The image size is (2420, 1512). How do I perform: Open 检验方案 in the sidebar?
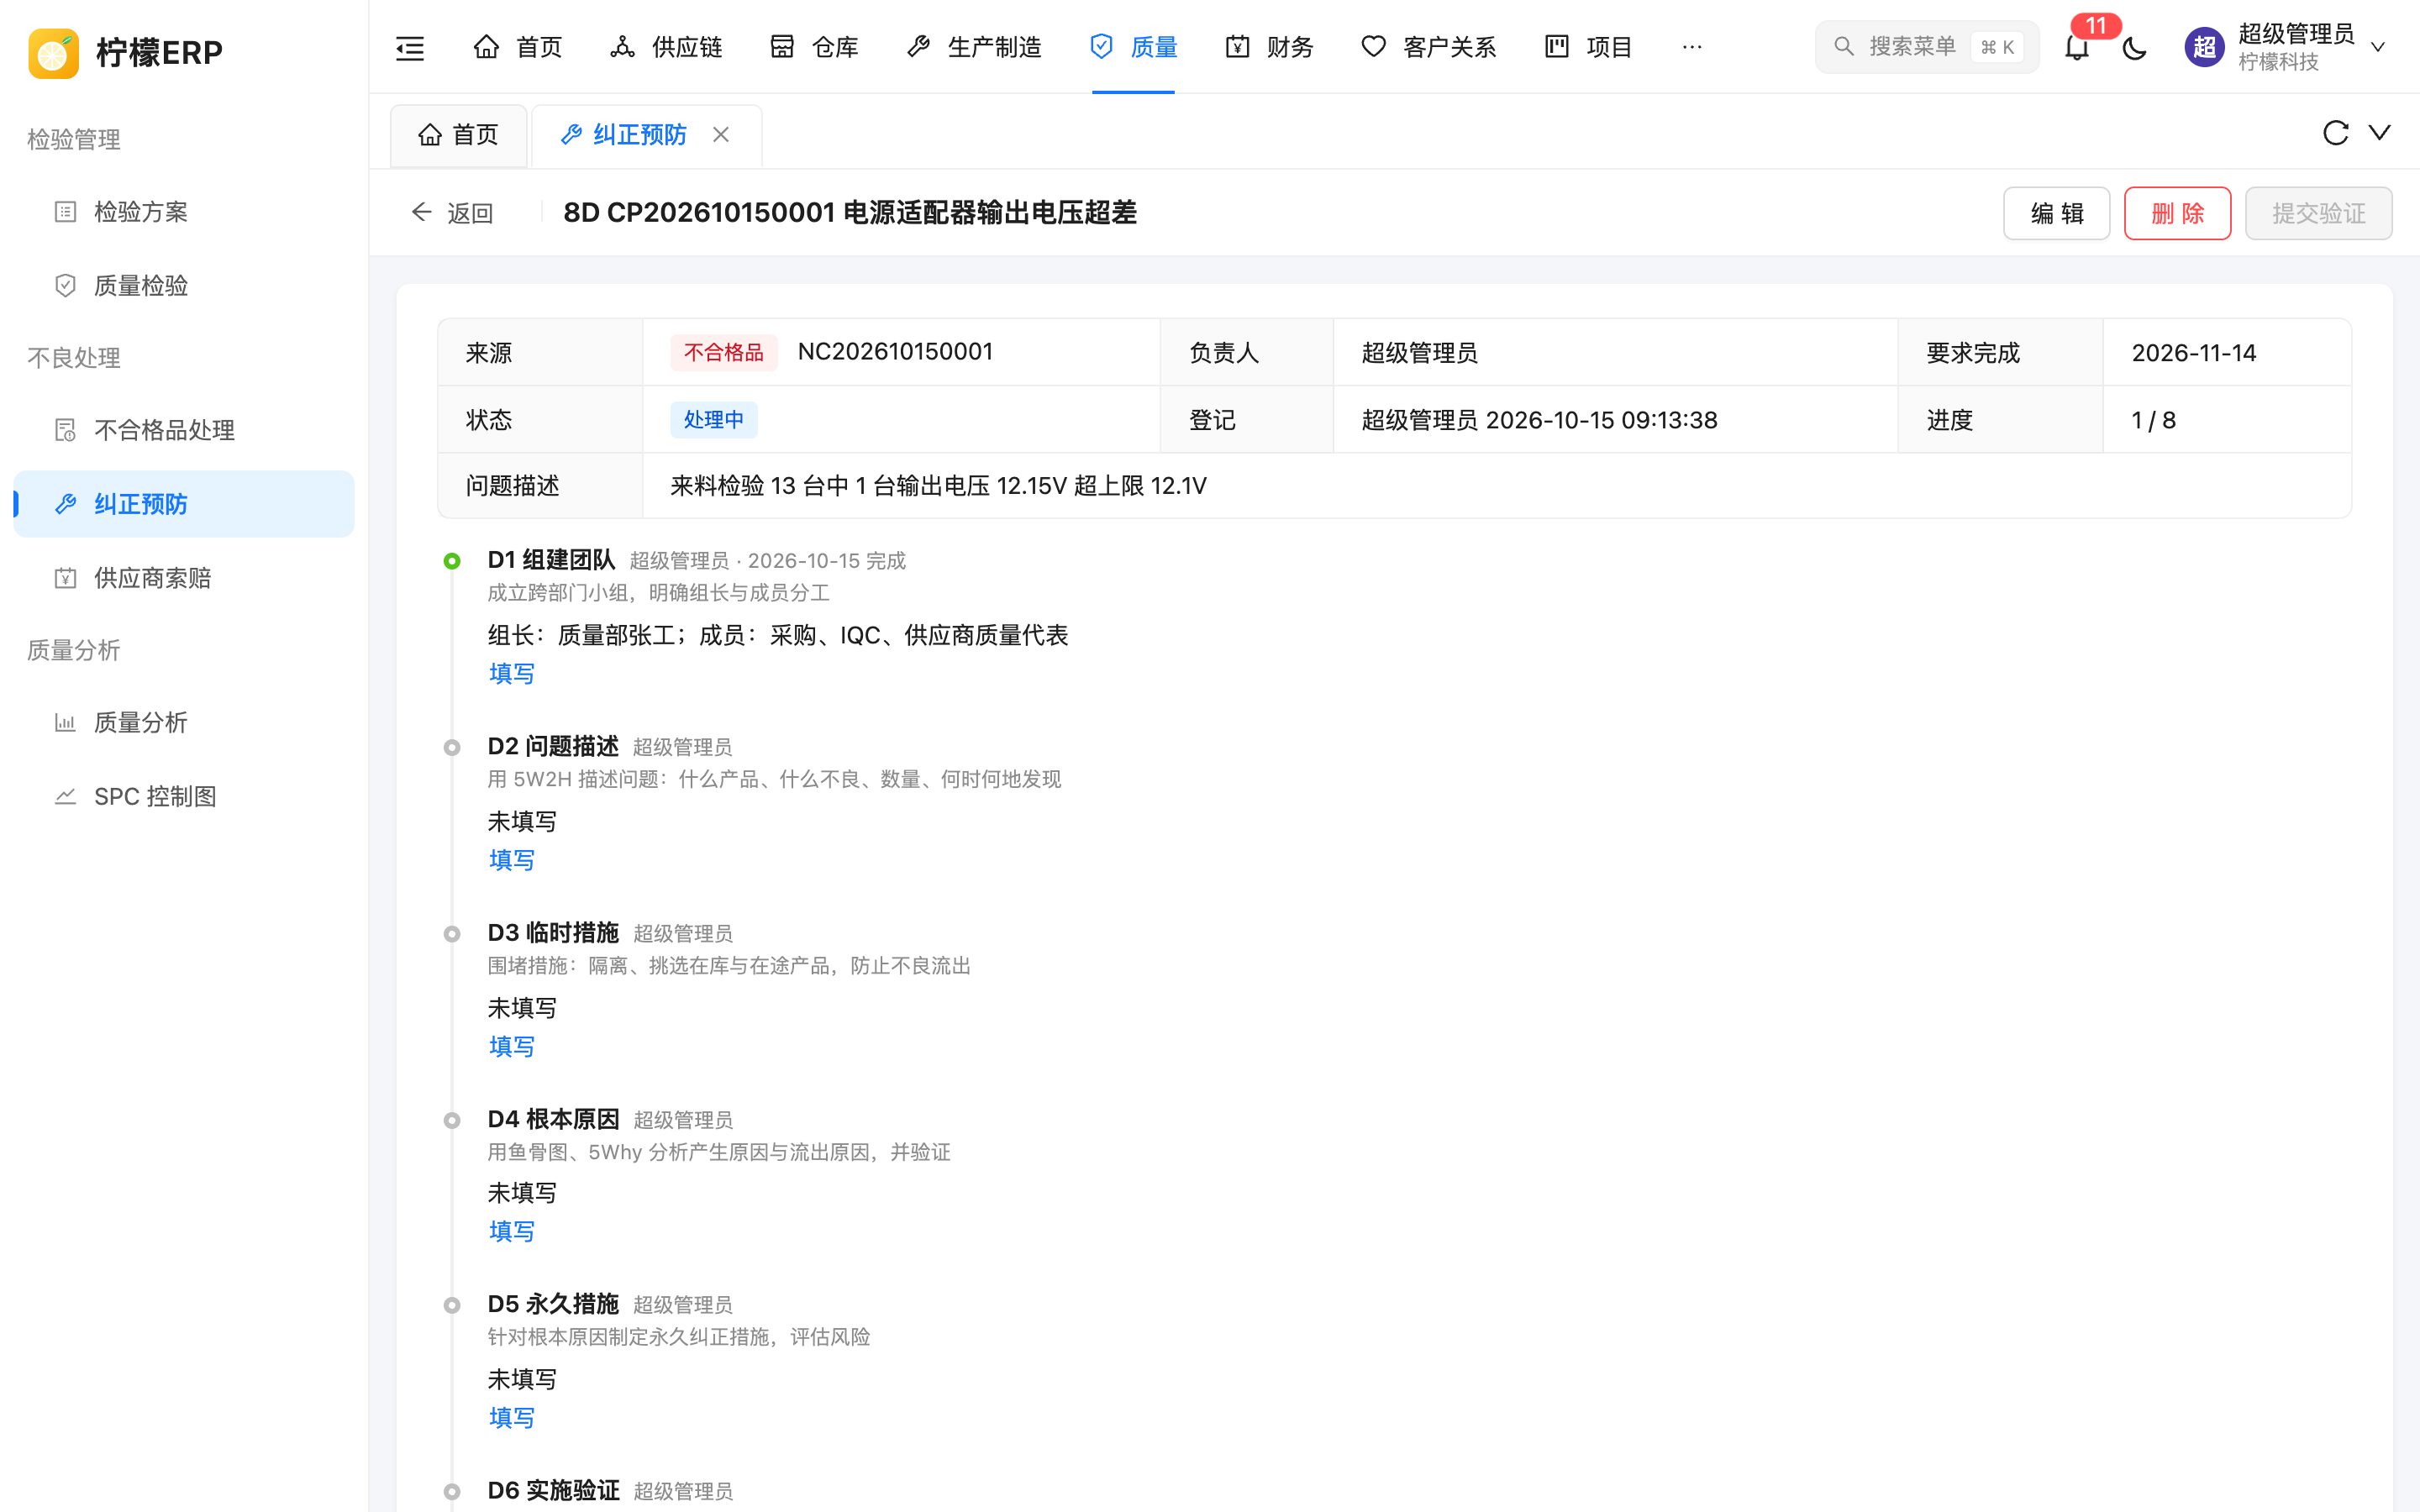click(184, 212)
